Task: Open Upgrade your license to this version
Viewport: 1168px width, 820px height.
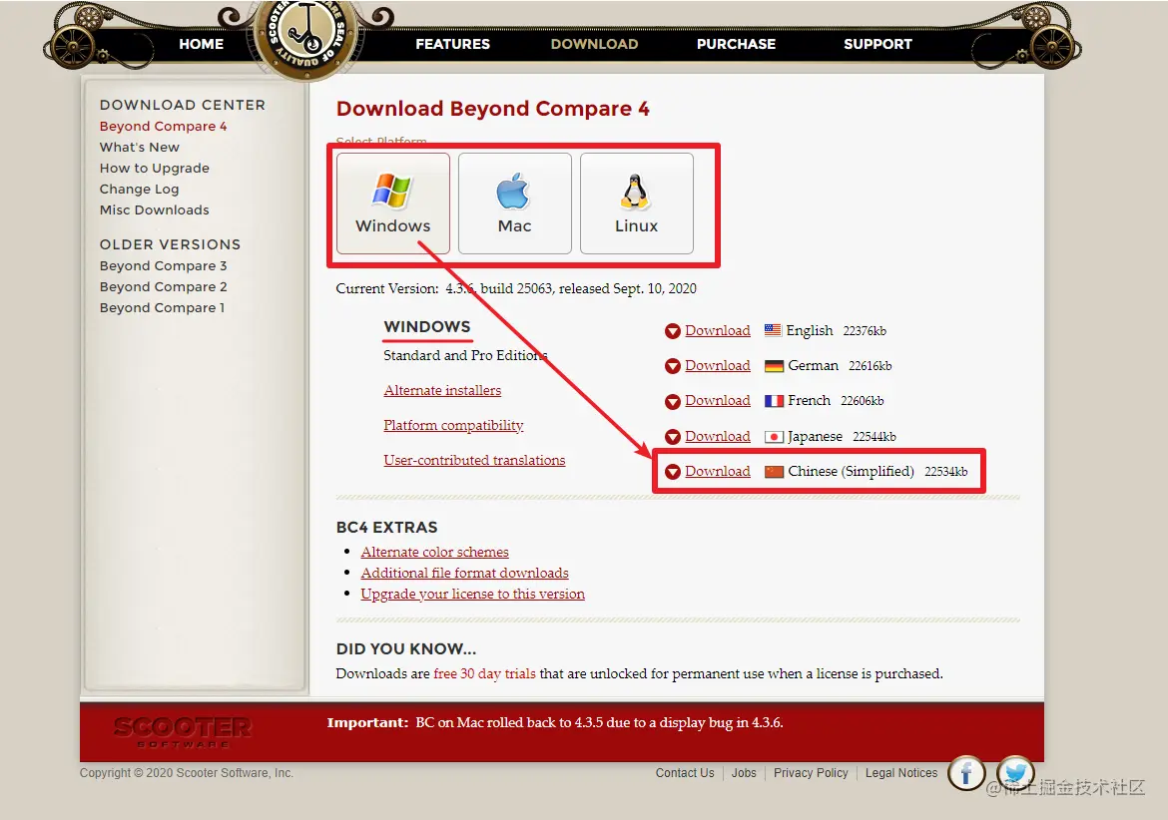Action: click(473, 594)
